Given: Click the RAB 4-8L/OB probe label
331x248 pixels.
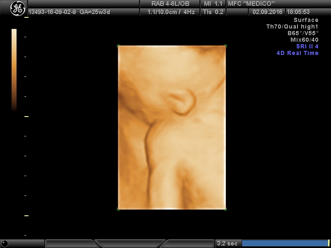Looking at the screenshot, I should pyautogui.click(x=170, y=4).
